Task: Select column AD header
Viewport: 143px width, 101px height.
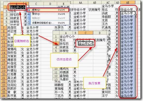Action: 118,2
